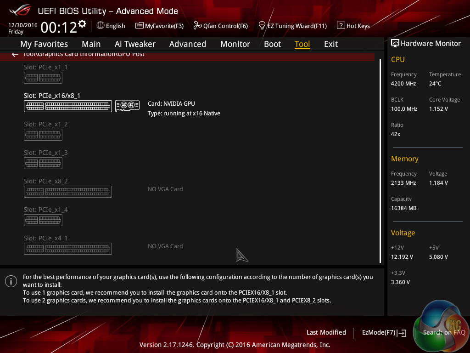Select the PCIe_x4_1 slot graphic
The height and width of the screenshot is (353, 470).
68,249
